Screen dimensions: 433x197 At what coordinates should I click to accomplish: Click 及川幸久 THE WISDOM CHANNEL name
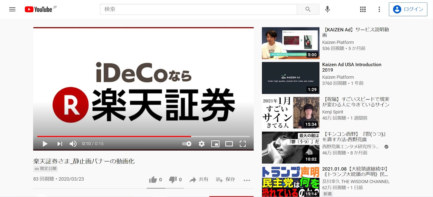[x=356, y=181]
